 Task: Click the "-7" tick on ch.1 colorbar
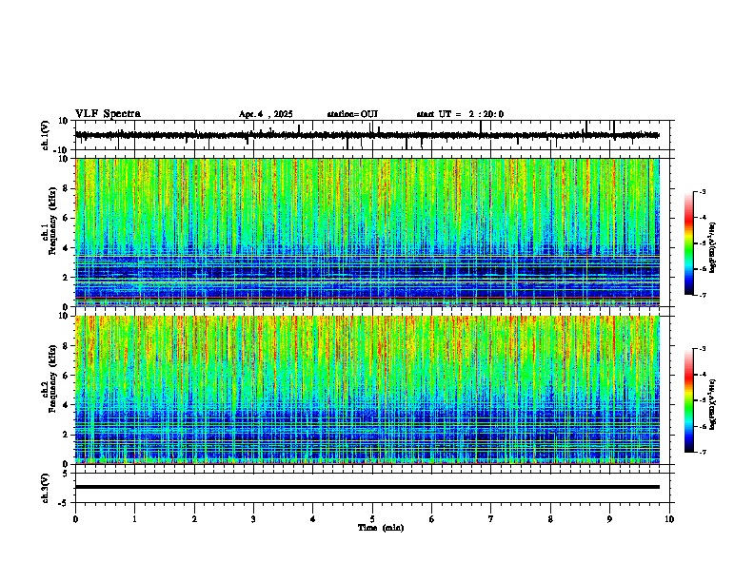(703, 296)
